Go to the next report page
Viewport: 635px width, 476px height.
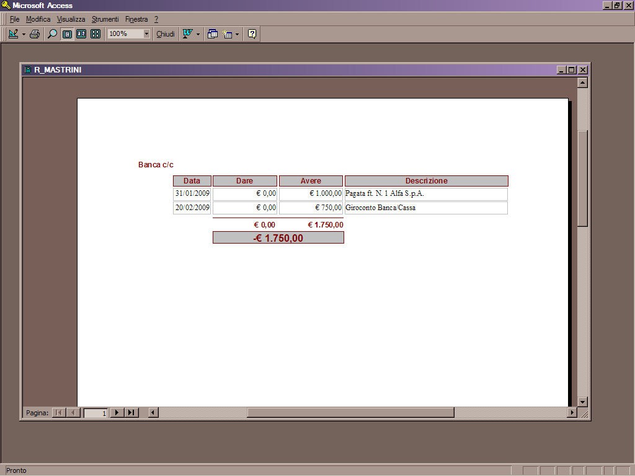tap(117, 413)
